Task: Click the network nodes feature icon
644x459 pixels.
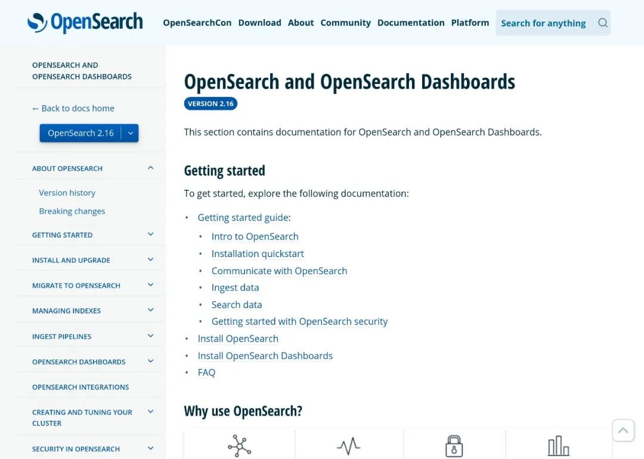Action: (240, 446)
